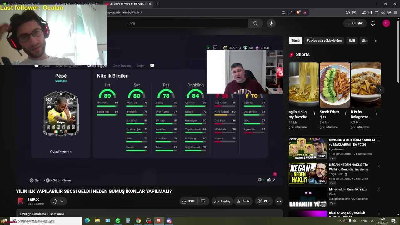Open Microsoft Edge from the taskbar
Screen dimensions: 400x225
click(87, 221)
